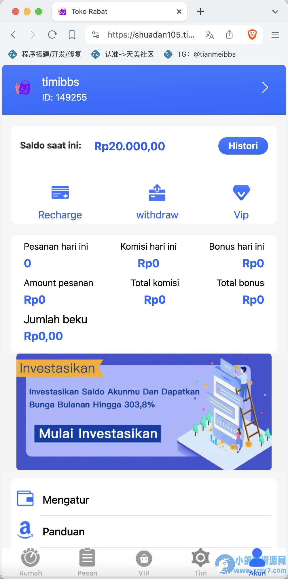Click the address bar URL field

151,35
